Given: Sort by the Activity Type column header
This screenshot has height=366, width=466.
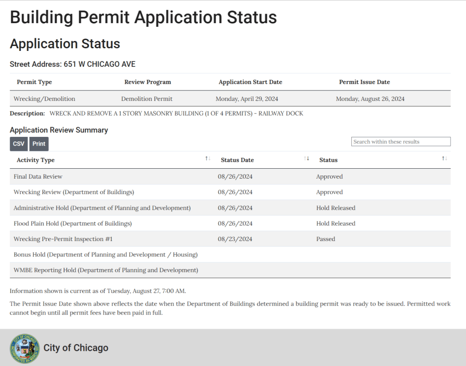Looking at the screenshot, I should tap(35, 160).
